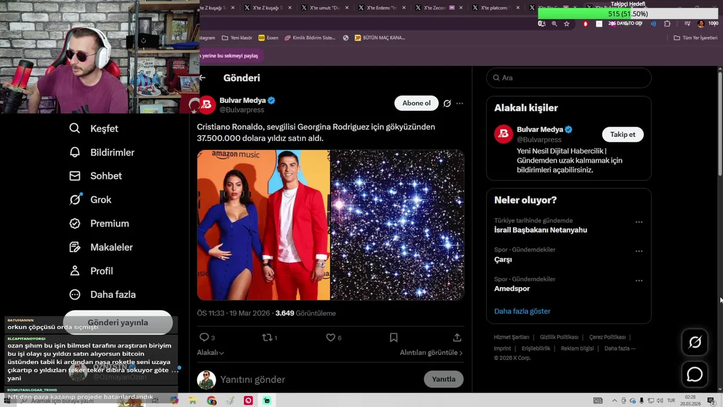Open Keşfet search in sidebar
The width and height of the screenshot is (723, 407).
[x=93, y=129]
